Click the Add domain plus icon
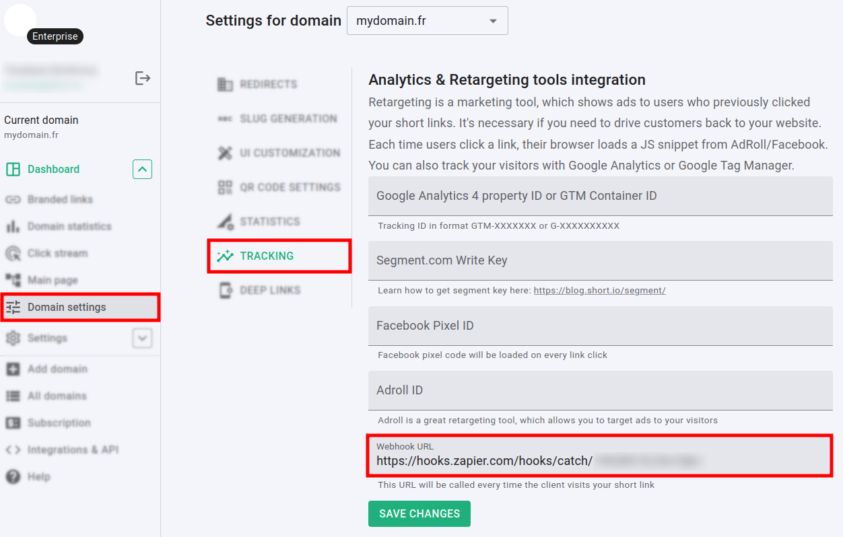Screen dimensions: 843x537 click(13, 369)
